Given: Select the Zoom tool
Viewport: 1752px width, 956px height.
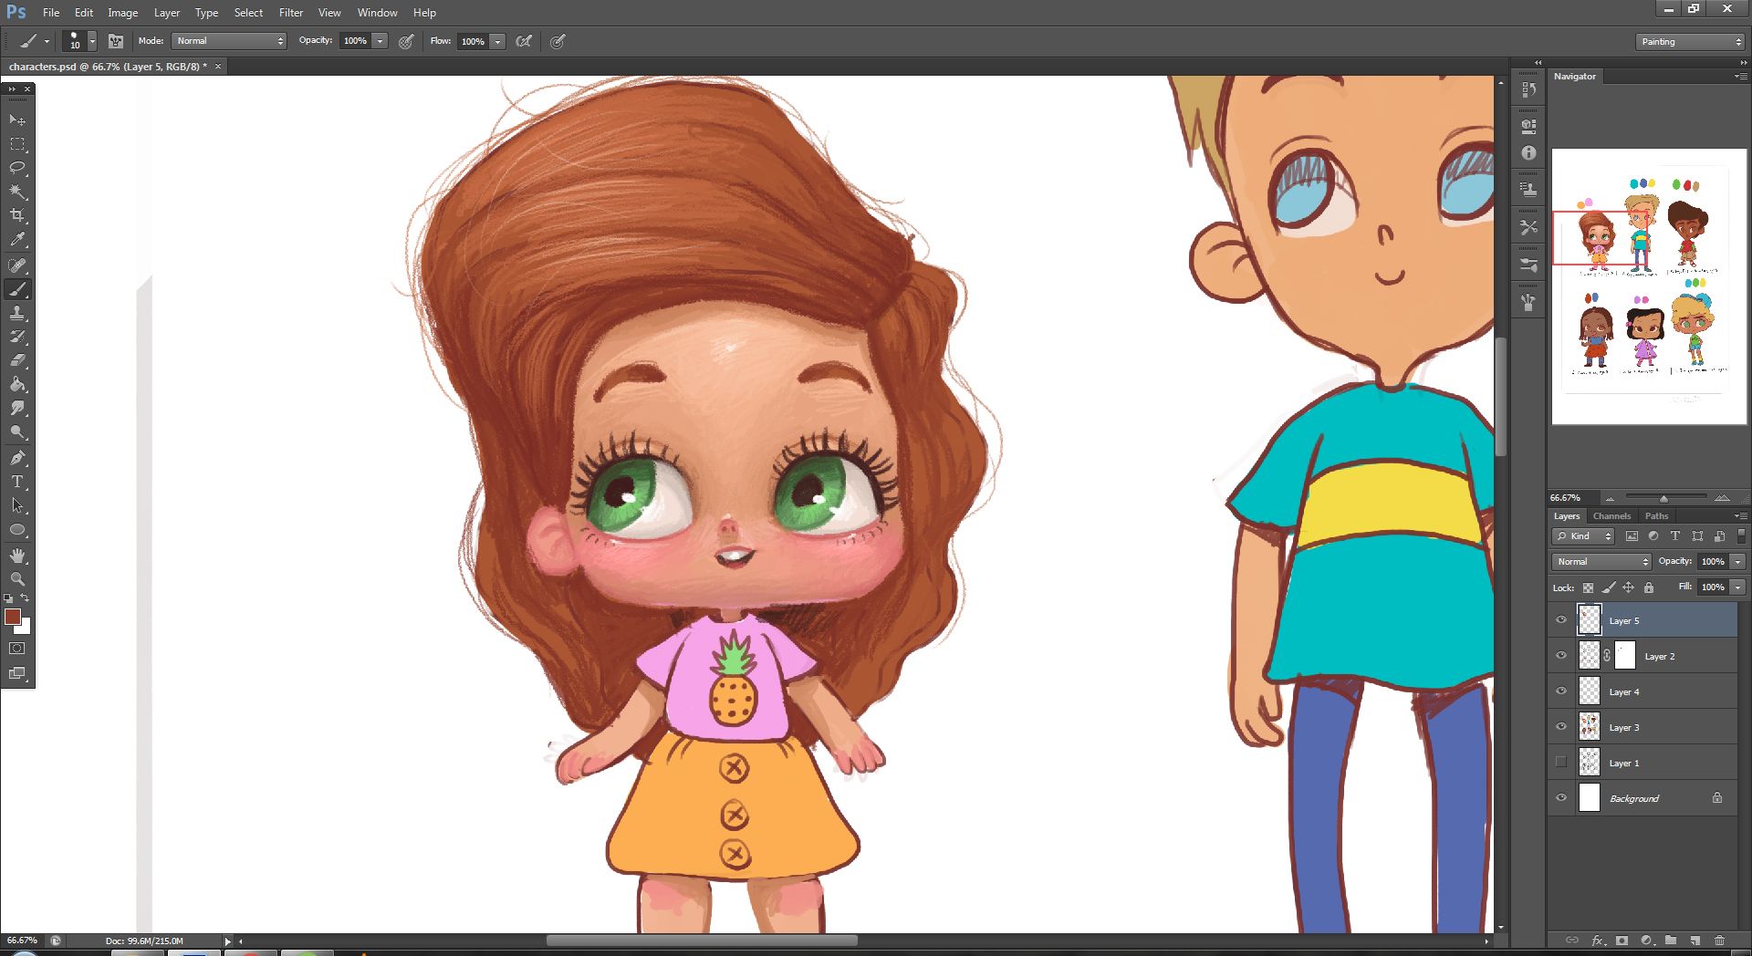Looking at the screenshot, I should pos(17,579).
